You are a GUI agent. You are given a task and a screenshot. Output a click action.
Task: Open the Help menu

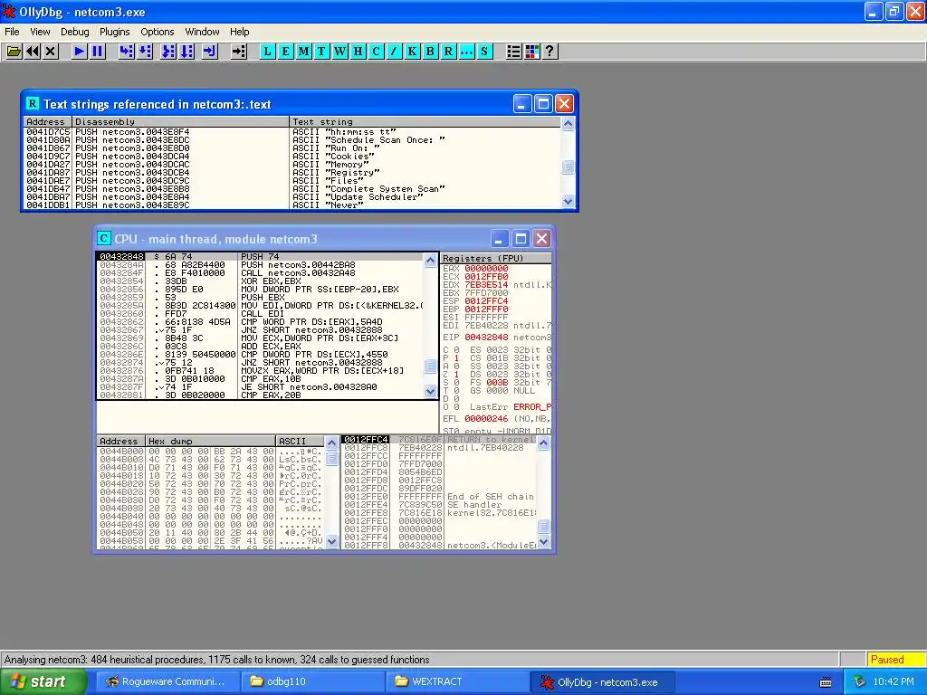point(239,32)
